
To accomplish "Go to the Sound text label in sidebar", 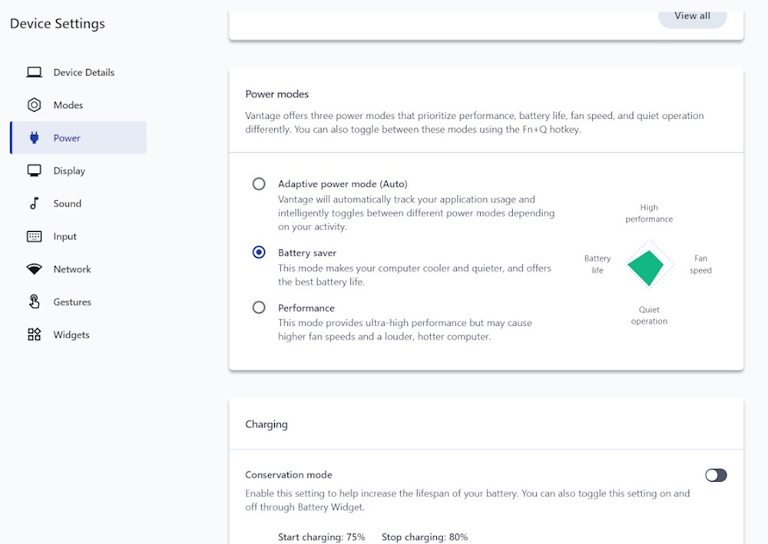I will tap(67, 203).
